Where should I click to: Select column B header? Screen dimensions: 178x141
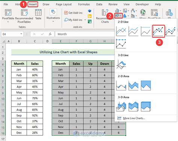point(19,41)
